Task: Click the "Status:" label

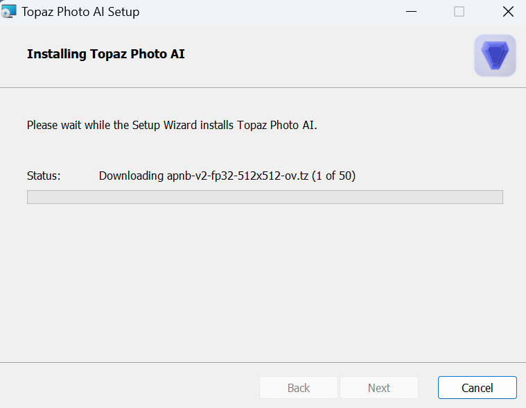Action: coord(44,176)
